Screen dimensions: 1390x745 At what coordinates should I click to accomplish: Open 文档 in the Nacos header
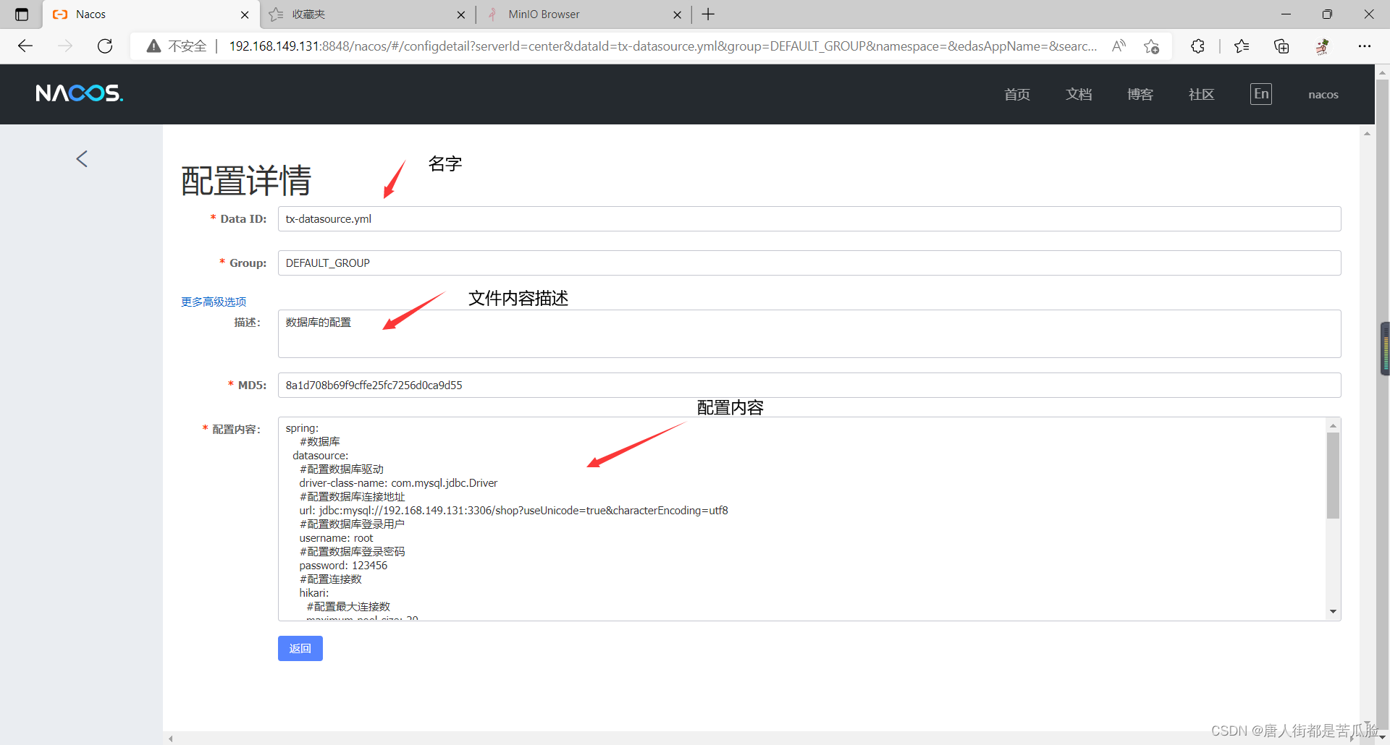click(x=1079, y=95)
